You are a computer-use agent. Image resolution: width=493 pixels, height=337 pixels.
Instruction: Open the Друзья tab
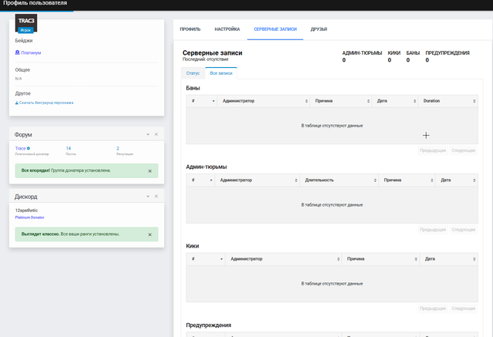click(x=319, y=29)
